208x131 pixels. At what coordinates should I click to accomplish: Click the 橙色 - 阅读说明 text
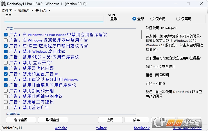pos(157,75)
